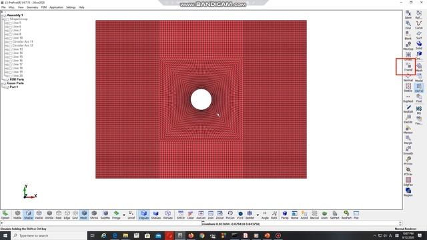
Task: Toggle EdgGeo geometry edge display
Action: tap(144, 215)
